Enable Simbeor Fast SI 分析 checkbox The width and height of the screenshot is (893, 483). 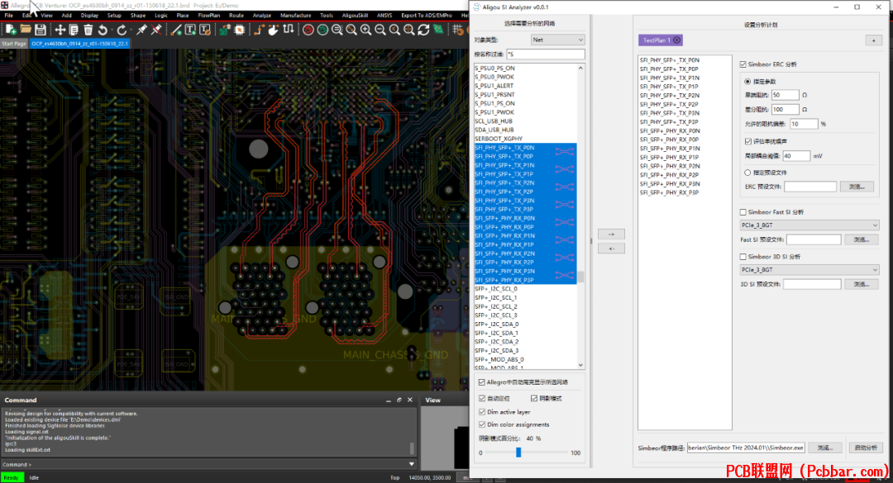[x=743, y=212]
